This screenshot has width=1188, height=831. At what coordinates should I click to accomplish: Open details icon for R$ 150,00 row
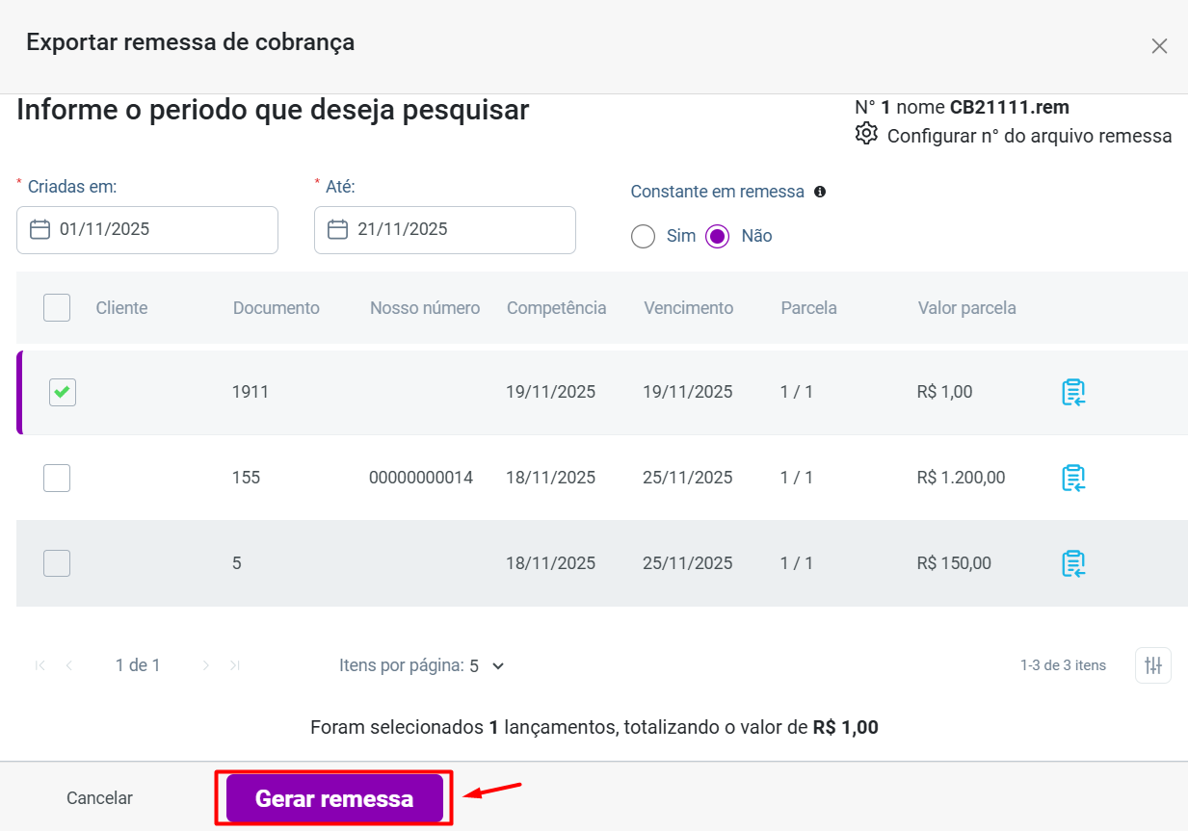(x=1073, y=563)
